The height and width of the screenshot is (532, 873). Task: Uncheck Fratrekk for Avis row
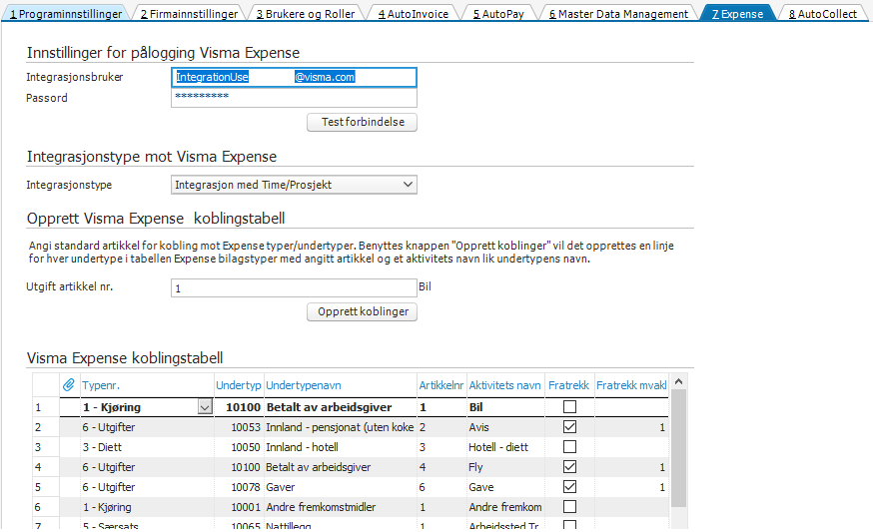tap(569, 427)
